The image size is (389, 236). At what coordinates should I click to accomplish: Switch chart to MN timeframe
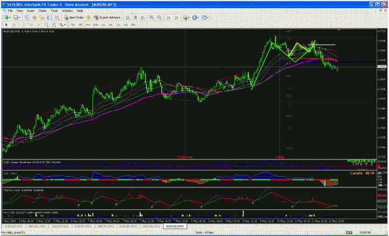pyautogui.click(x=133, y=25)
